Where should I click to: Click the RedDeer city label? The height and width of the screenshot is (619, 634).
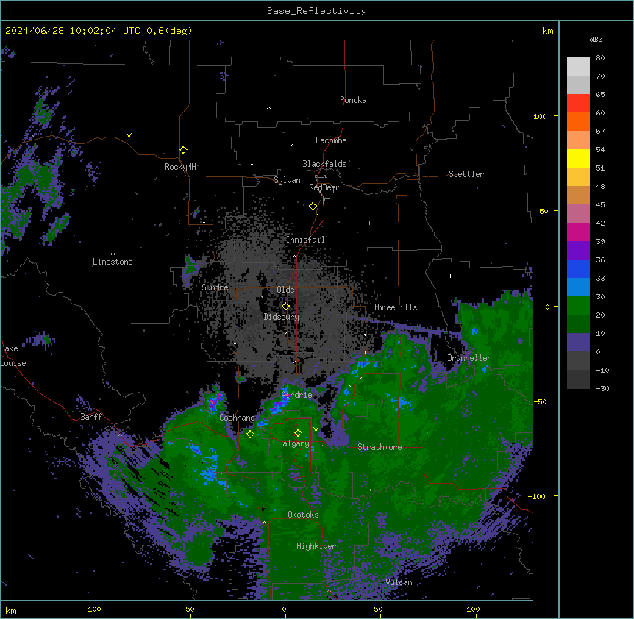324,187
